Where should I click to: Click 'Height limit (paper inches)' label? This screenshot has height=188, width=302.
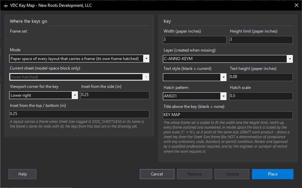[254, 31]
